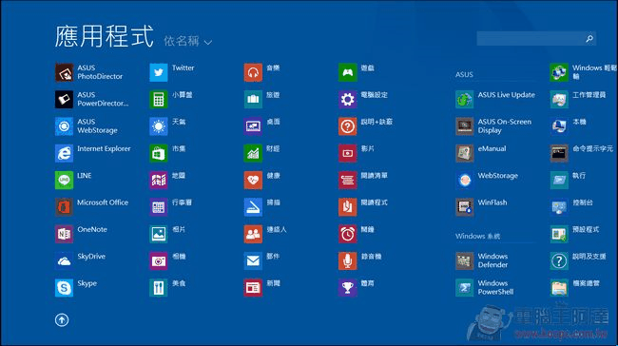
Task: Open the Sports (體育) app
Action: point(357,288)
